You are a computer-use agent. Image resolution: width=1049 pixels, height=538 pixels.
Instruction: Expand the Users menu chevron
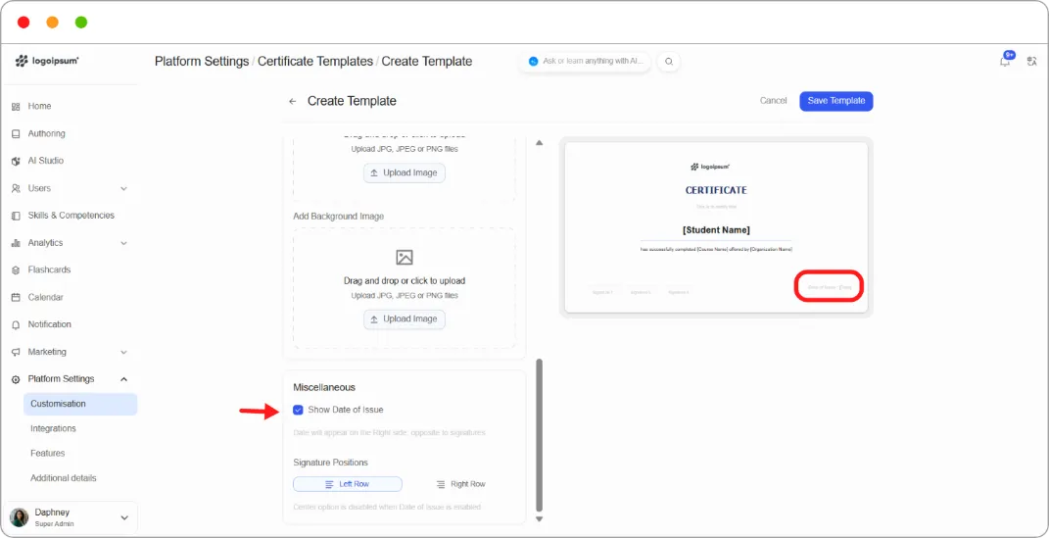click(x=123, y=189)
